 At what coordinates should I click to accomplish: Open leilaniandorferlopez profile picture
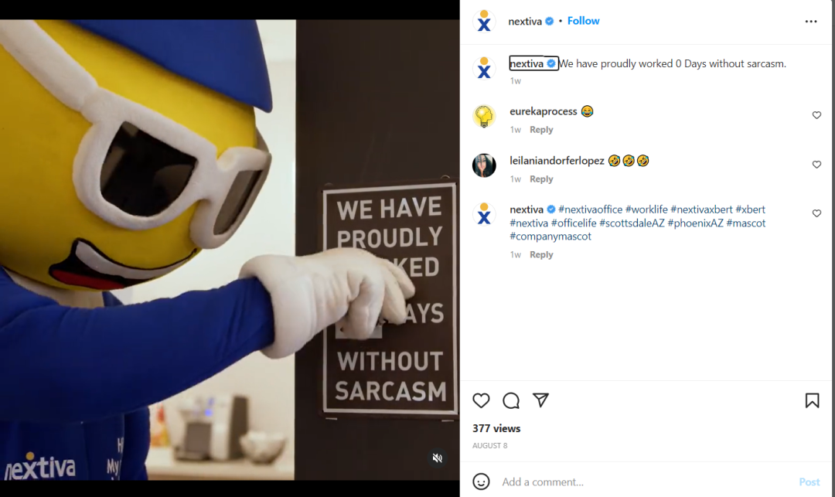pyautogui.click(x=484, y=165)
